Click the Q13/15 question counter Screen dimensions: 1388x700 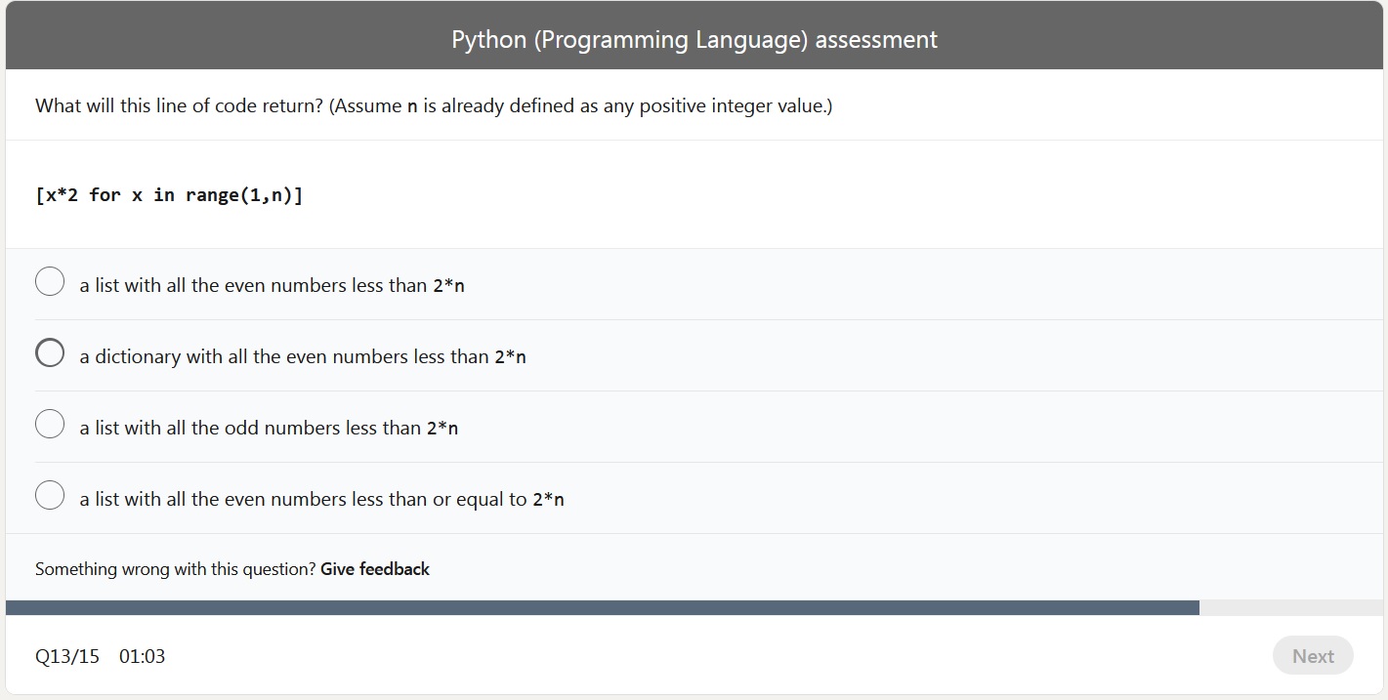(66, 656)
